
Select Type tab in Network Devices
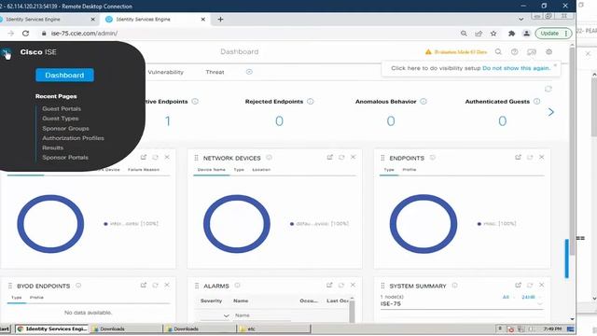(x=239, y=170)
